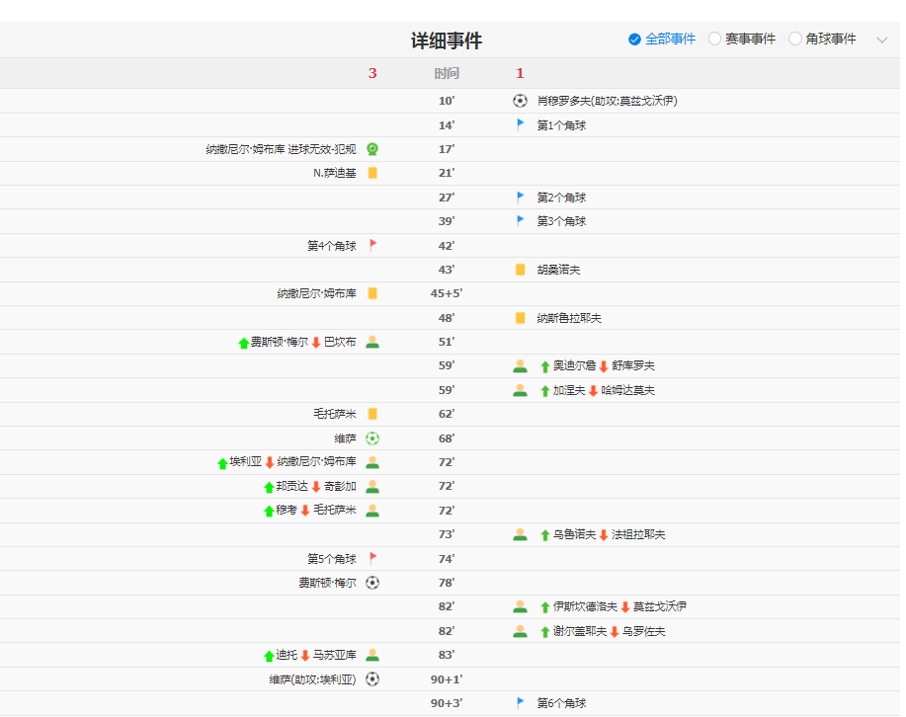Click the text 纳撒尼尔·姆布库 进球无效-犯规
906x717 pixels.
[281, 150]
